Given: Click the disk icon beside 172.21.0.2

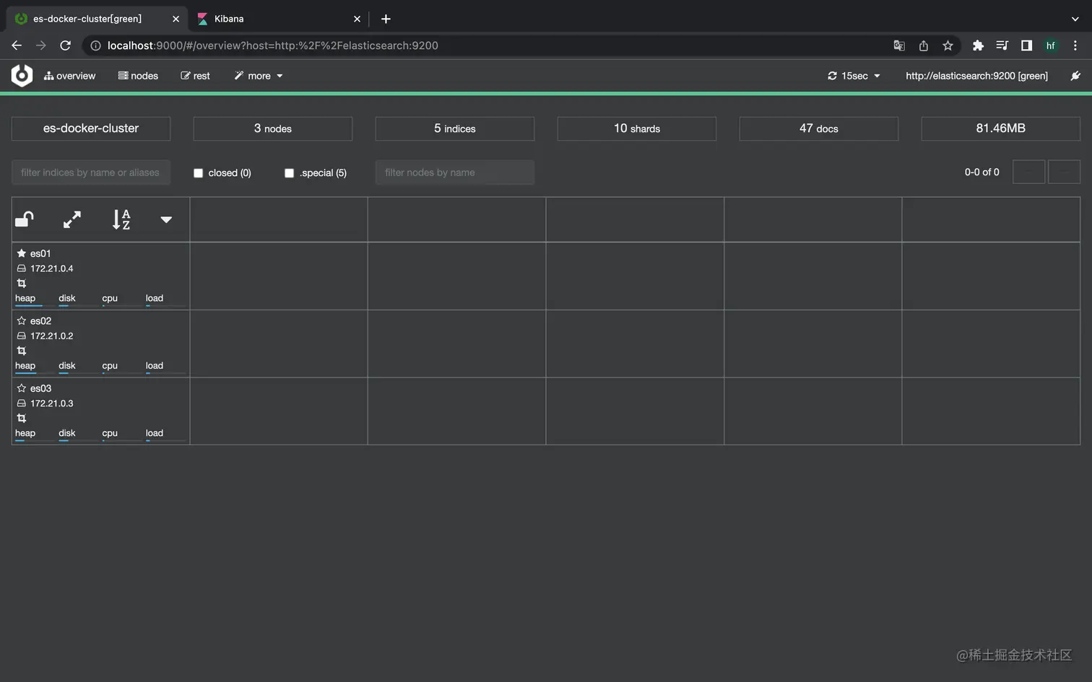Looking at the screenshot, I should (x=22, y=336).
